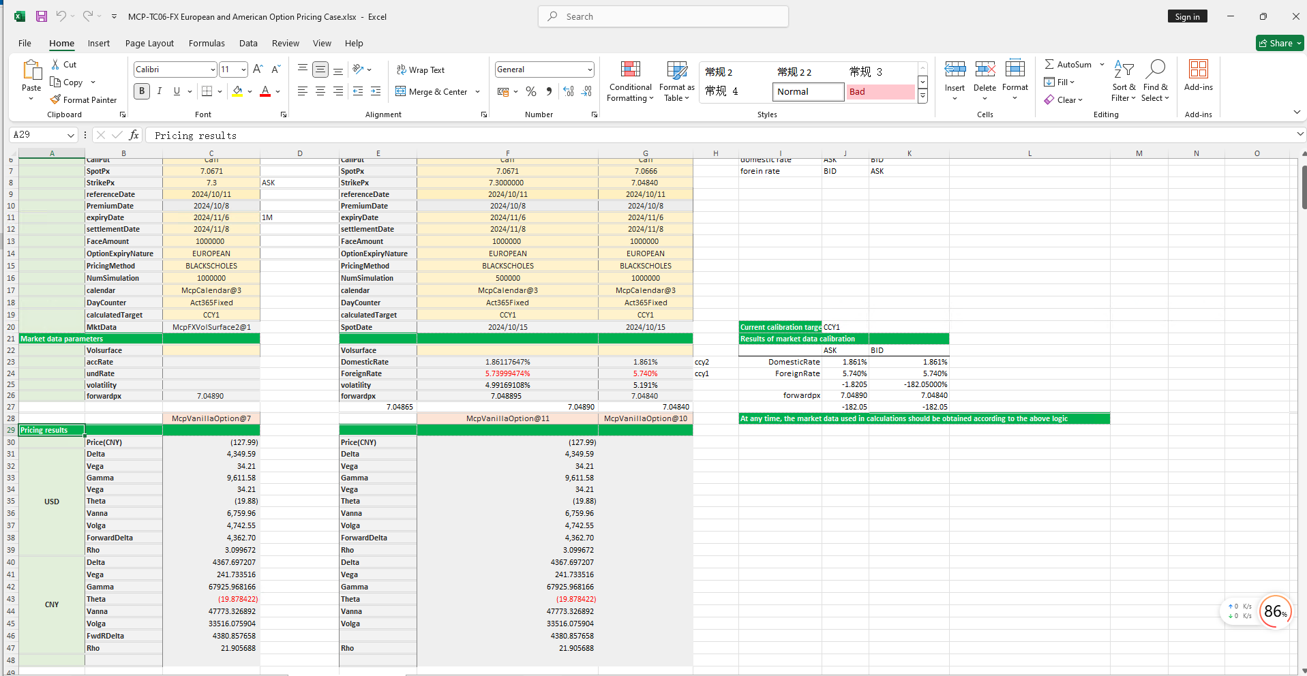Open the Name Box dropdown arrow
The width and height of the screenshot is (1307, 676).
(70, 135)
